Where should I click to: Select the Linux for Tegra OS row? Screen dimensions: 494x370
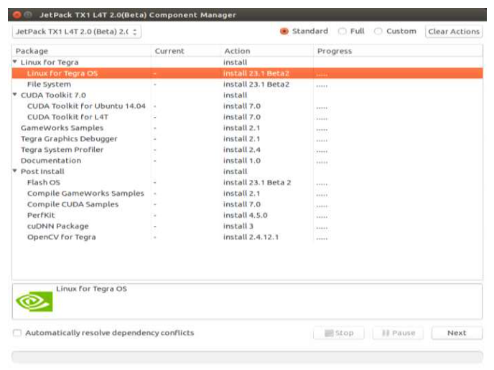click(247, 73)
